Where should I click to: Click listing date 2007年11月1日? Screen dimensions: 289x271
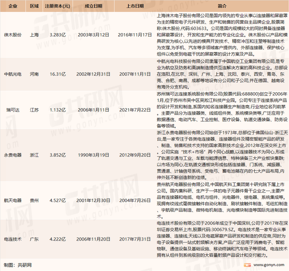135,74
